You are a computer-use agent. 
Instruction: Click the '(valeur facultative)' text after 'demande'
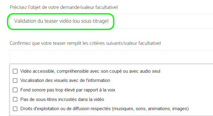(x=99, y=7)
